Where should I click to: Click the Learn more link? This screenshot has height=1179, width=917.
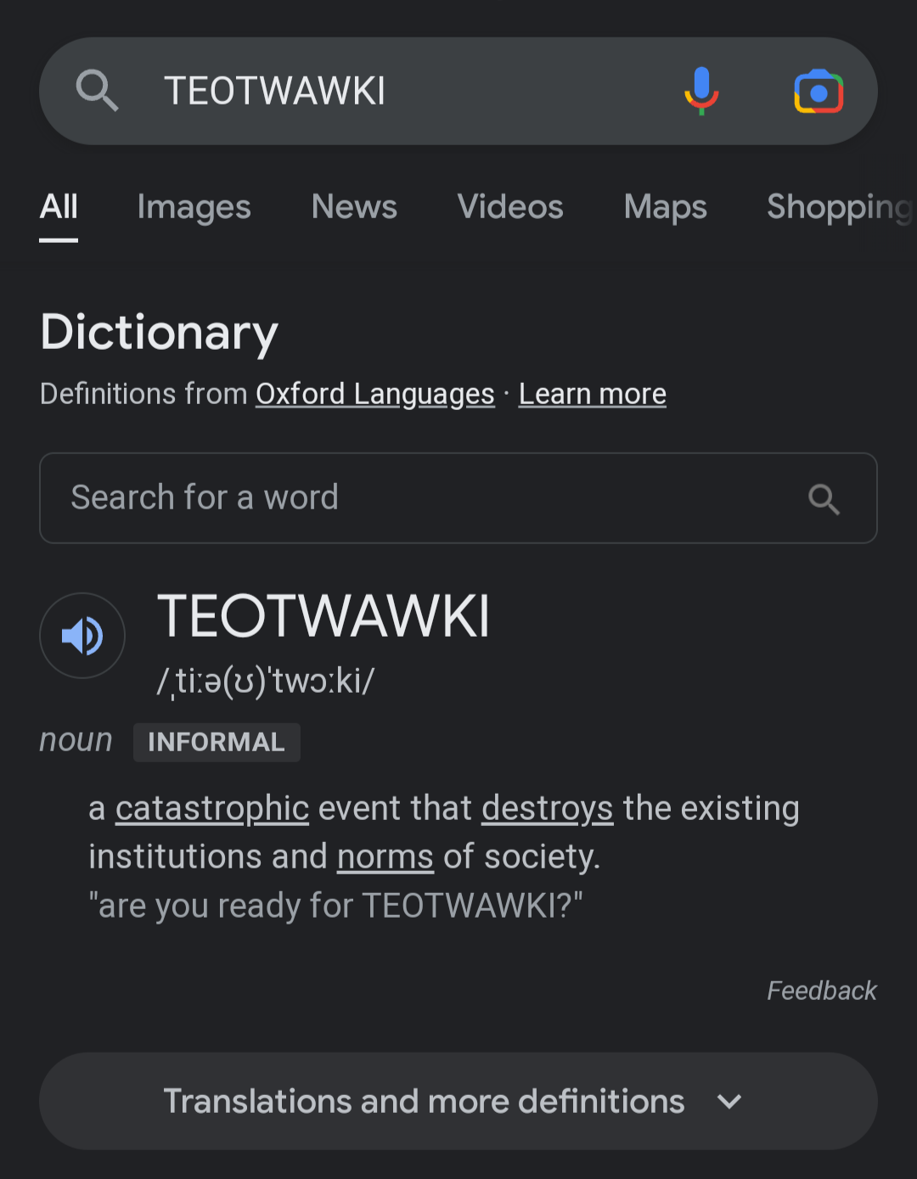pos(593,394)
